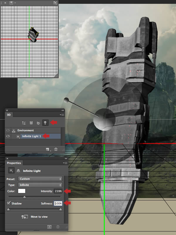Hide the Infinite Light 1 eye toggle
Screen dimensions: 176x235
(x=8, y=136)
